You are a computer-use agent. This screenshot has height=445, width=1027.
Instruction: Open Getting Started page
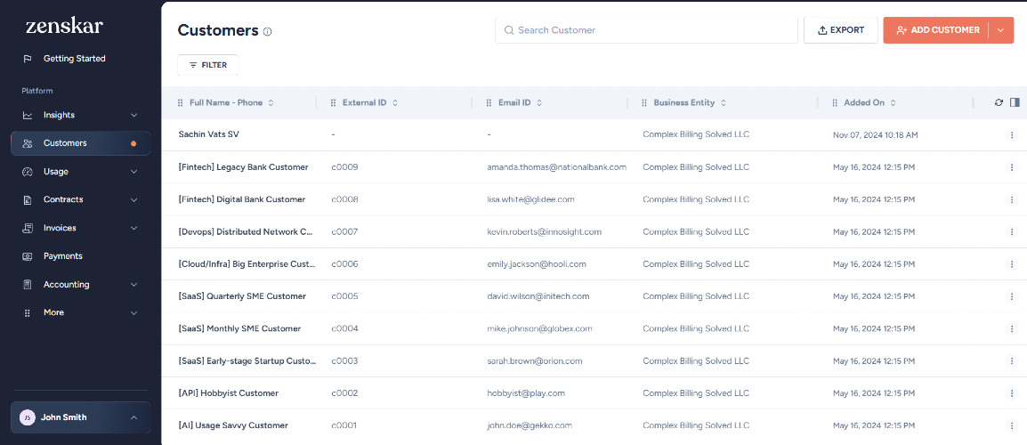(x=74, y=59)
